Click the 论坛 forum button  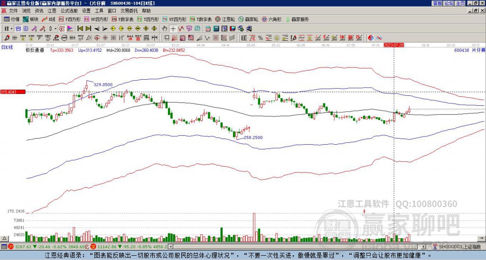(449, 3)
